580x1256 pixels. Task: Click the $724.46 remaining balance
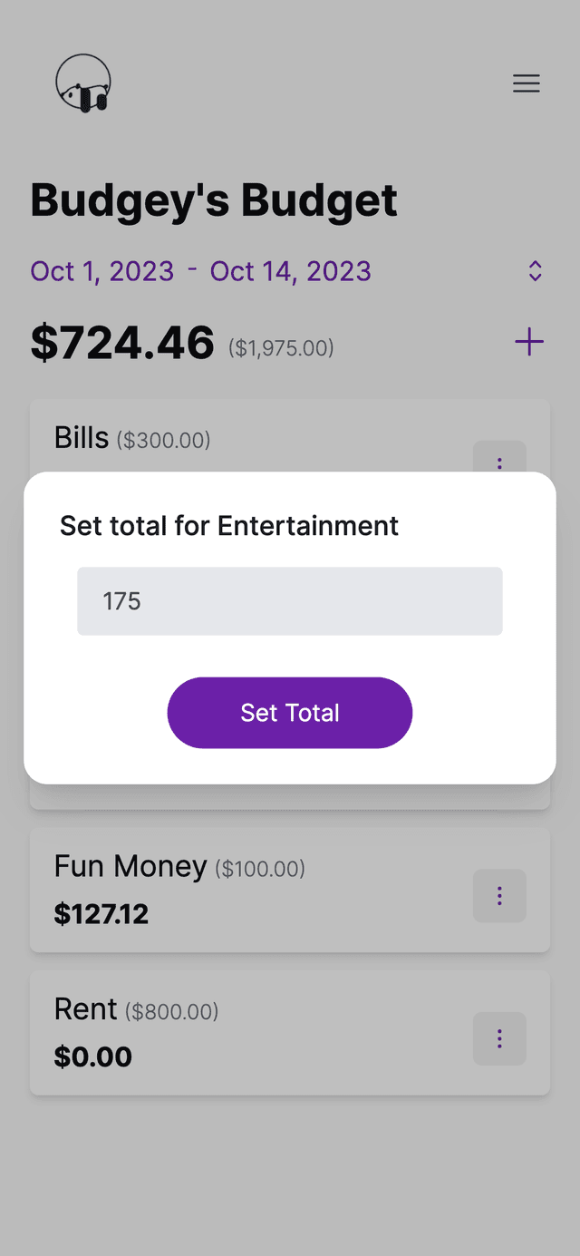coord(122,343)
